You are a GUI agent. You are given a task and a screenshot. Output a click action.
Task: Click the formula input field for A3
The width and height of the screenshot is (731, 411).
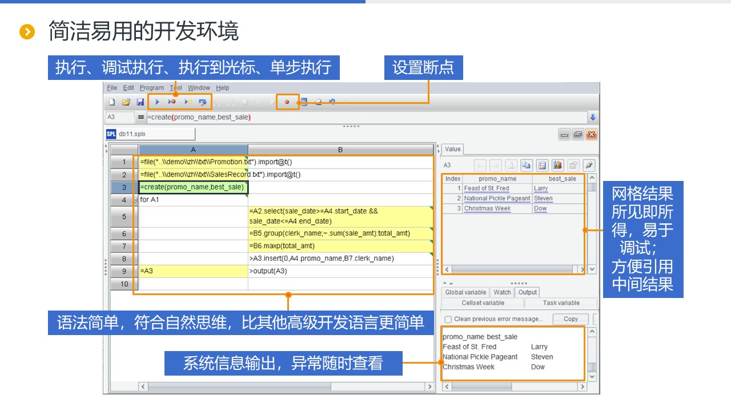click(x=365, y=117)
